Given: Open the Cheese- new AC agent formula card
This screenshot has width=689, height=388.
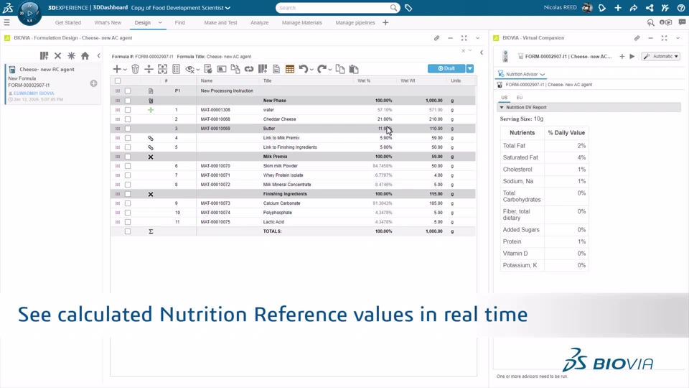Looking at the screenshot, I should pyautogui.click(x=53, y=84).
